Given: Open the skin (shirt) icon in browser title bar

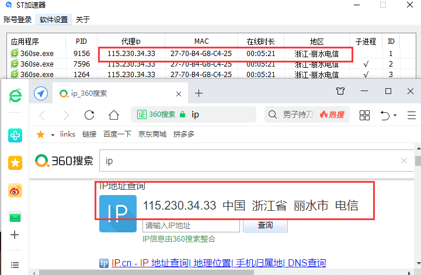Looking at the screenshot, I should pyautogui.click(x=340, y=92).
